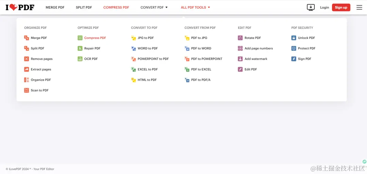The width and height of the screenshot is (367, 174).
Task: Open the Repair PDF text link
Action: pyautogui.click(x=92, y=49)
